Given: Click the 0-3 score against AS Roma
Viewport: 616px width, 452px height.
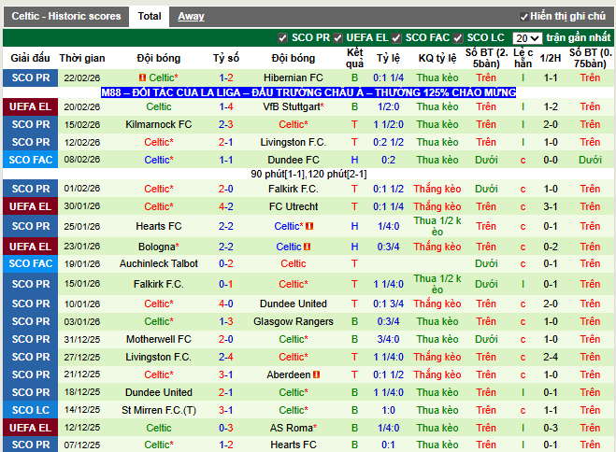Looking at the screenshot, I should click(226, 428).
